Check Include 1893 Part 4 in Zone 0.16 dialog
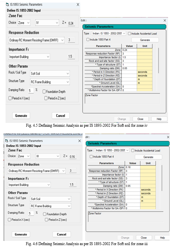 [91, 156]
